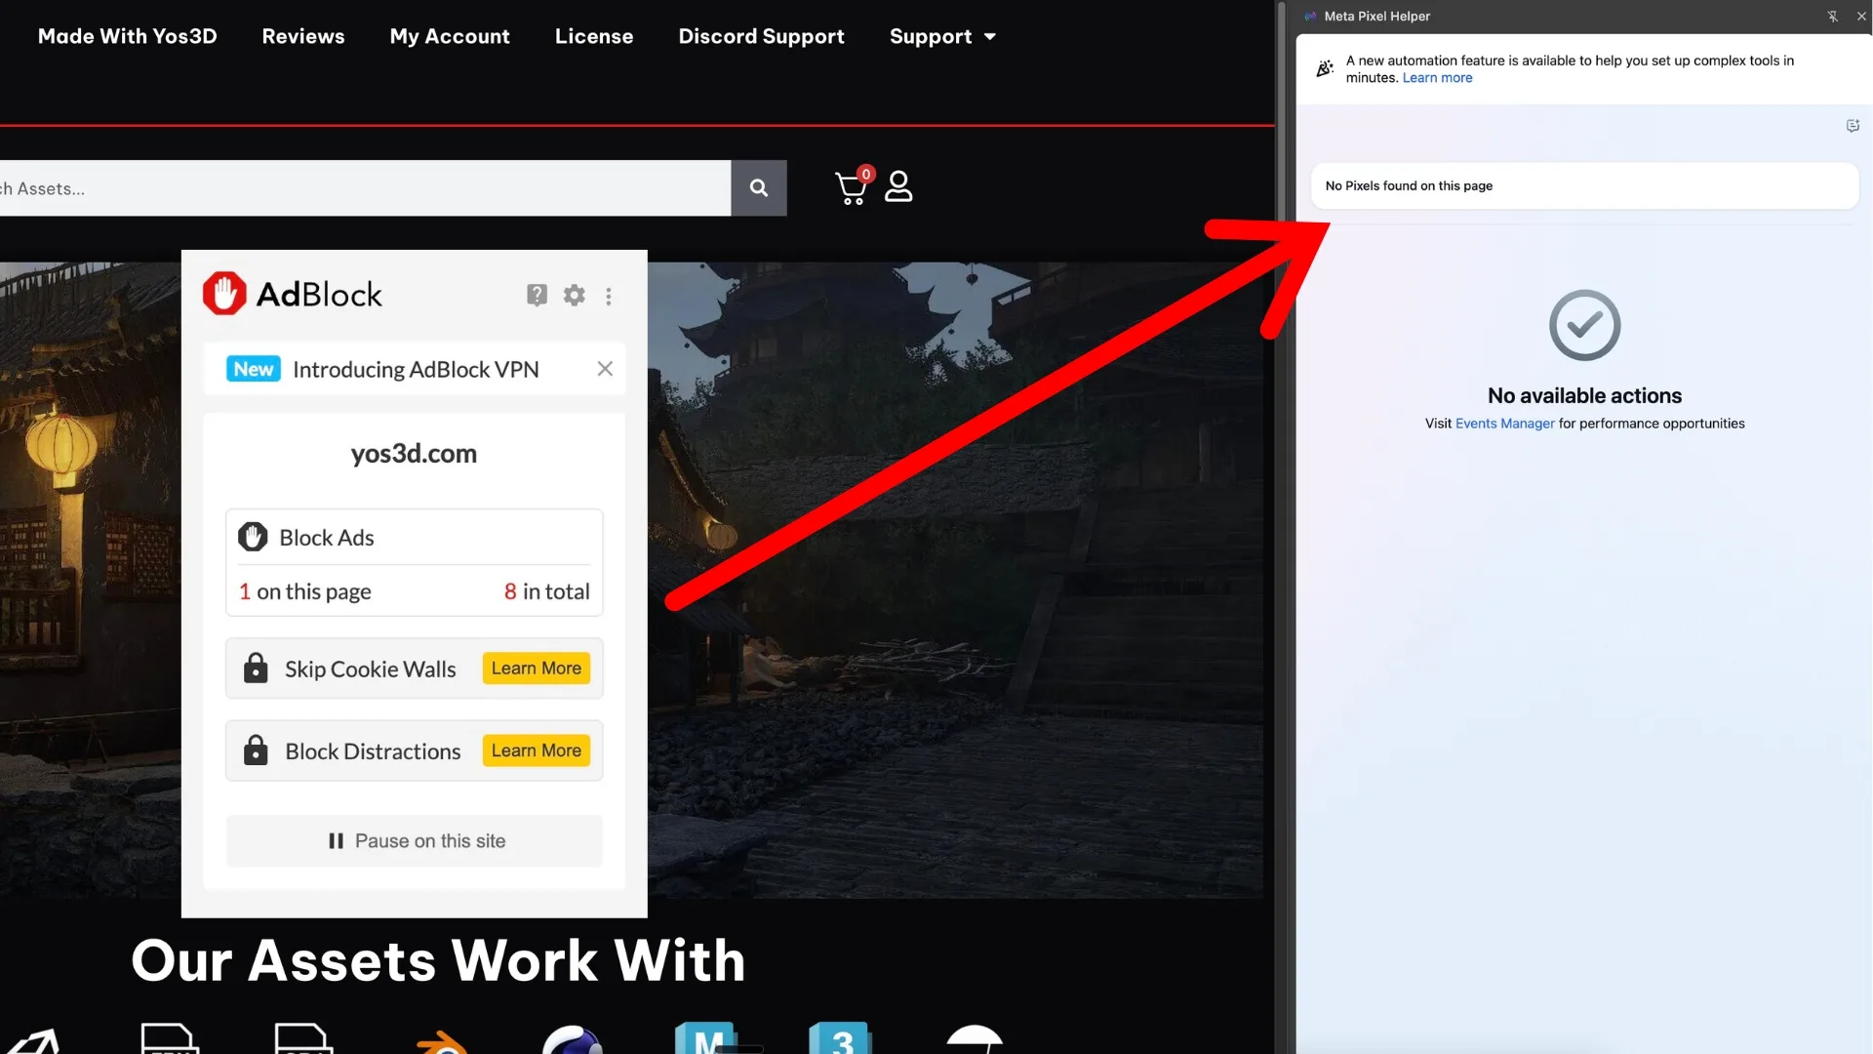
Task: Click the New badge in AdBlock
Action: (x=254, y=369)
